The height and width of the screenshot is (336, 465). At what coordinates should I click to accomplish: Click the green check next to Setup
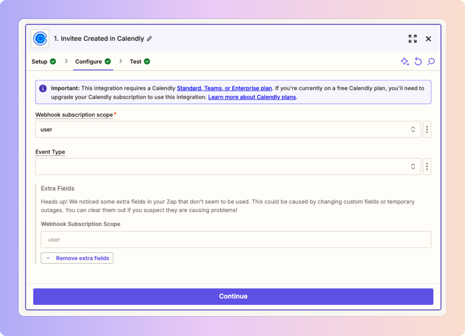(x=53, y=61)
